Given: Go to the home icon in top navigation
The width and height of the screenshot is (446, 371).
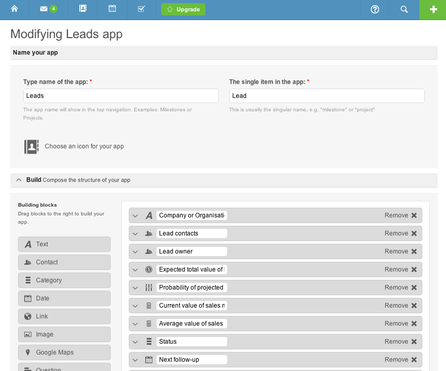Looking at the screenshot, I should click(x=14, y=9).
